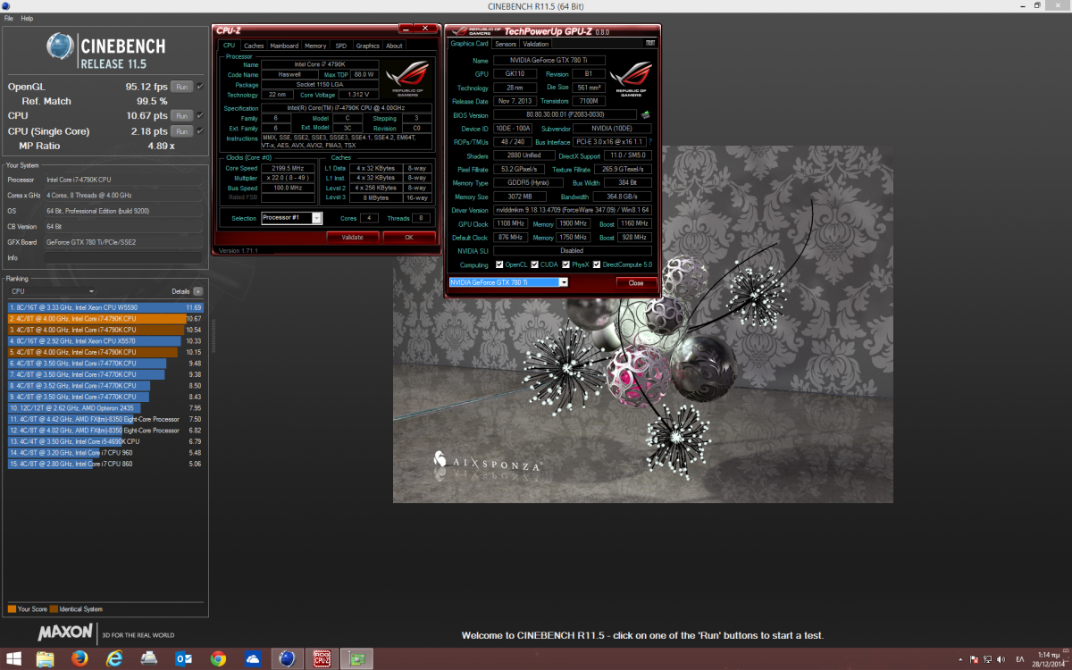Image resolution: width=1072 pixels, height=670 pixels.
Task: Select the Intel Xeon CPU X5570 ranking row
Action: 105,340
